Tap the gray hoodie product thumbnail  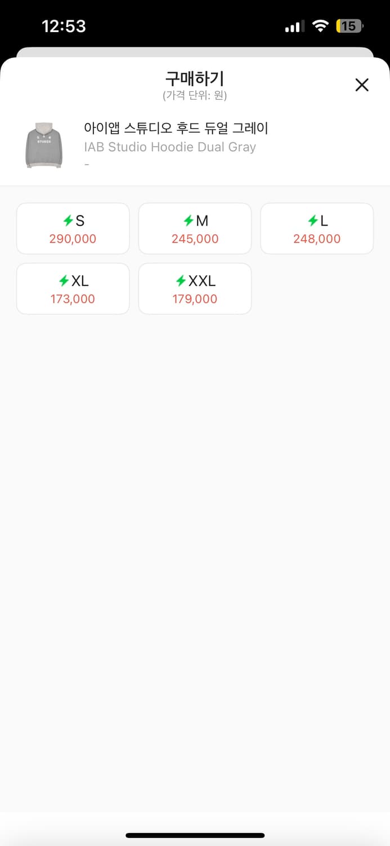point(44,145)
